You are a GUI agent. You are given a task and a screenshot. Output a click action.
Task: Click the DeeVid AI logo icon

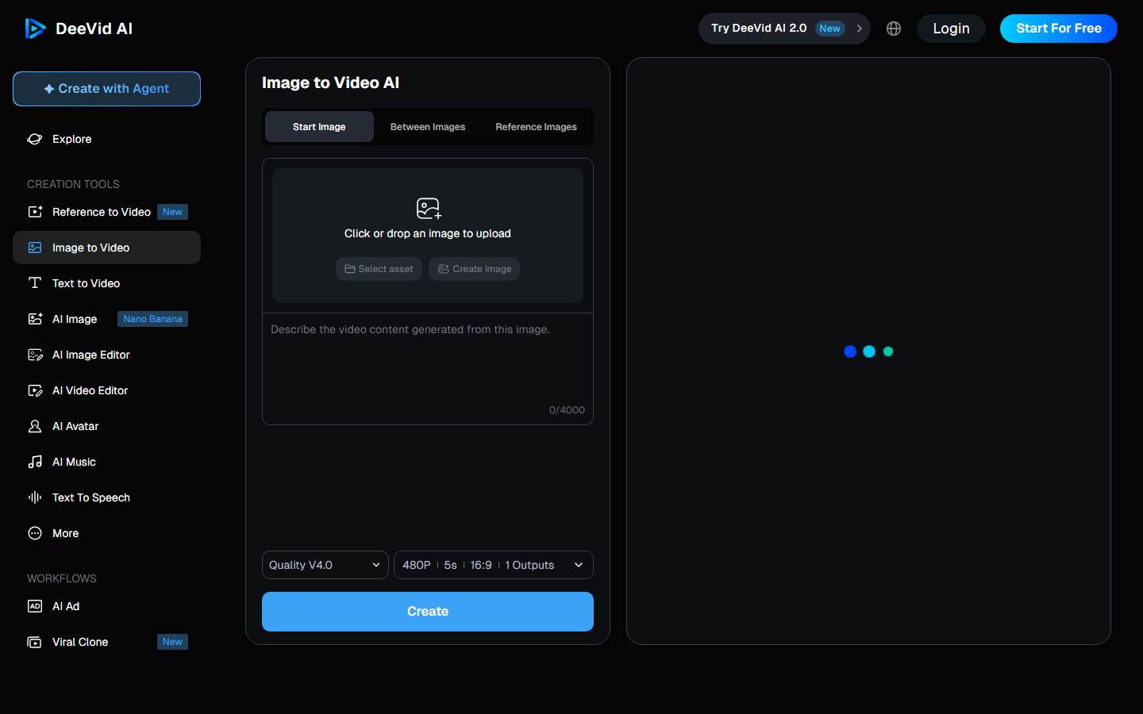coord(35,29)
